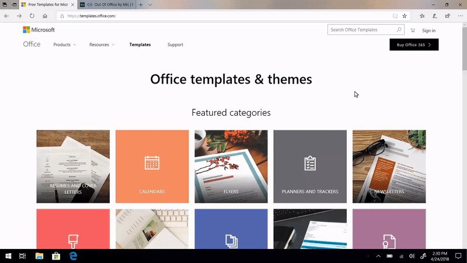Expand the Resources menu
467x263 pixels.
coord(102,45)
